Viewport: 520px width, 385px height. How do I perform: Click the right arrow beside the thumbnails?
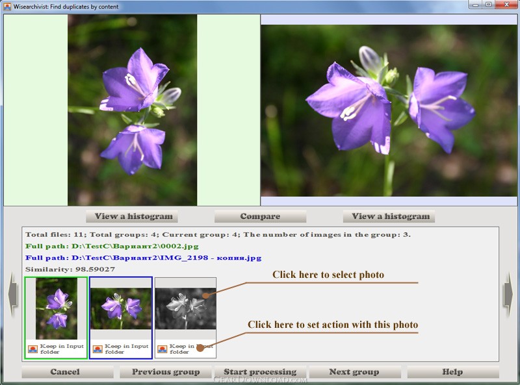[x=508, y=294]
